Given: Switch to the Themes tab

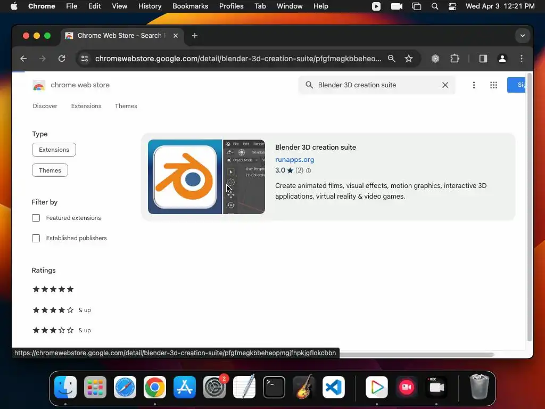Looking at the screenshot, I should (x=126, y=106).
